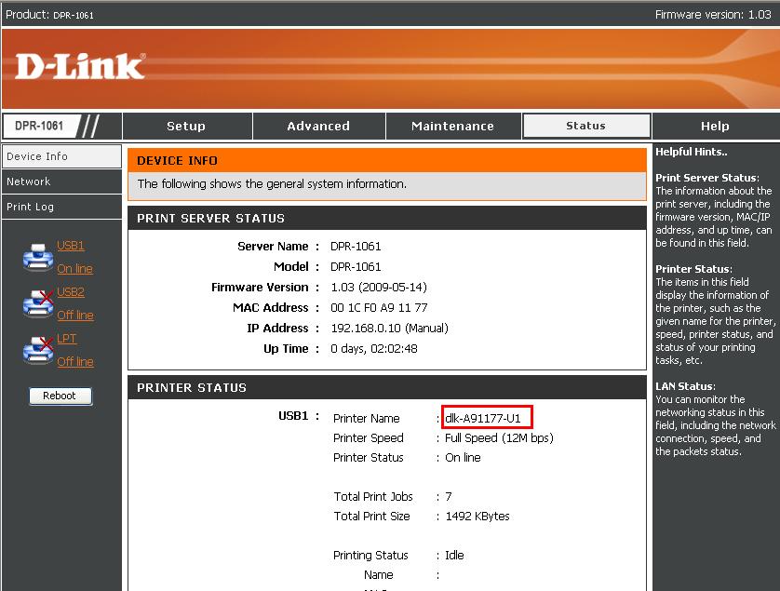Click the Firmware version: 1.03 header text
The height and width of the screenshot is (591, 780).
click(713, 15)
